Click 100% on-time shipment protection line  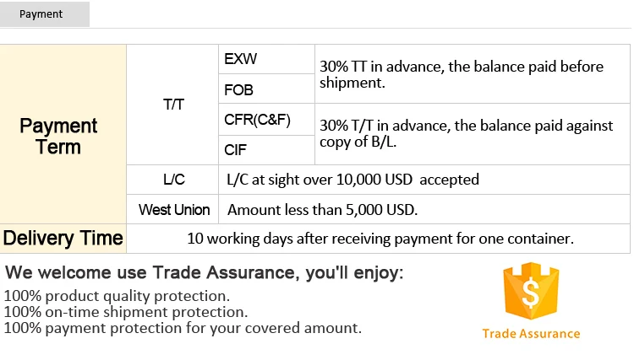(x=126, y=312)
